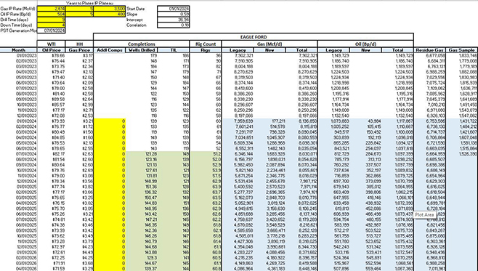Select the Drill Time (days) yellow input cell
This screenshot has height=271, width=478.
point(51,20)
